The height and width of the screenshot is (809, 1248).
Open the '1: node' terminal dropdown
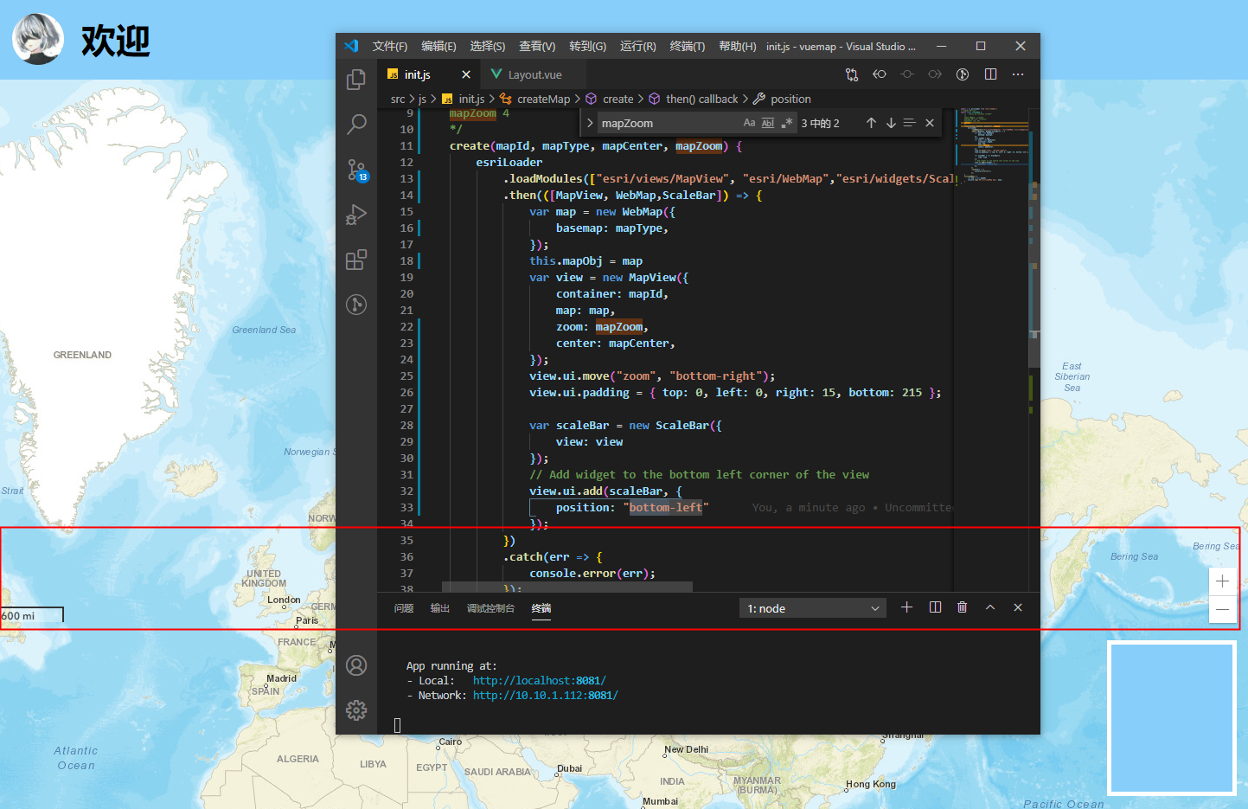click(811, 607)
